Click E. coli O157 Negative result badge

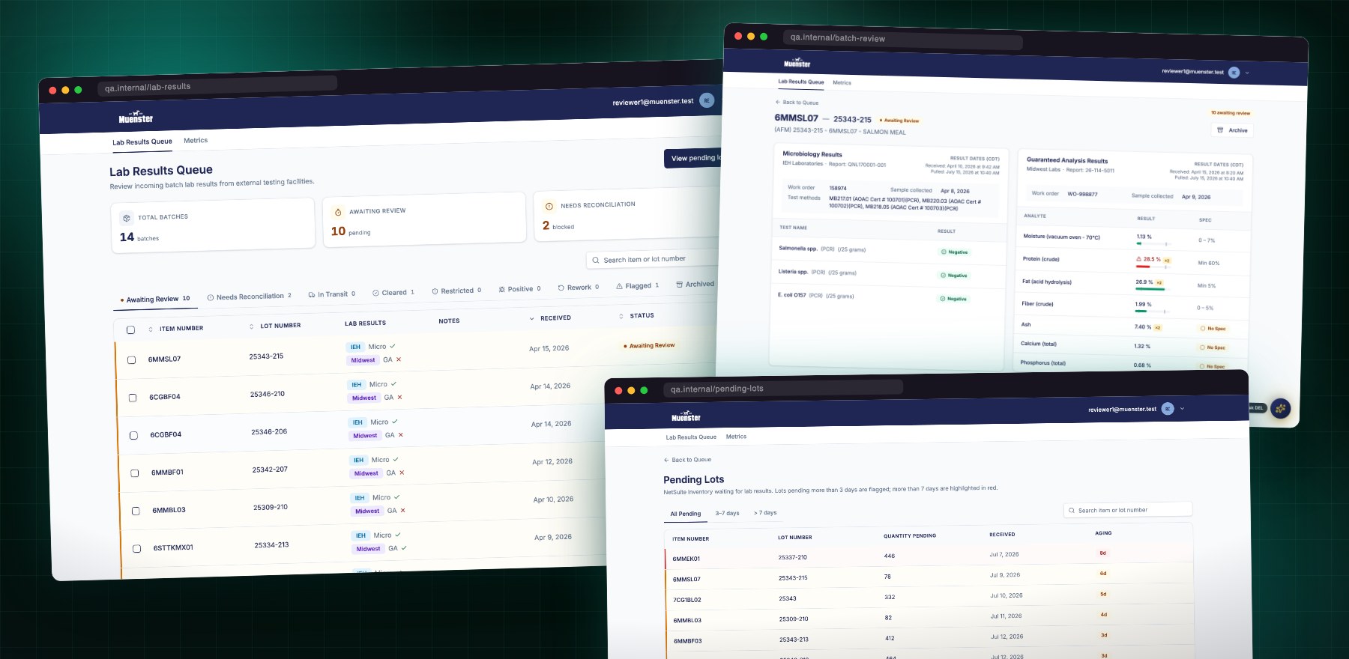click(953, 299)
